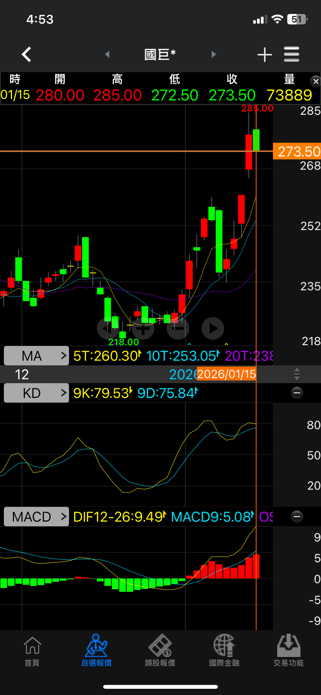321x695 pixels.
Task: Tap the back arrow icon
Action: (26, 54)
